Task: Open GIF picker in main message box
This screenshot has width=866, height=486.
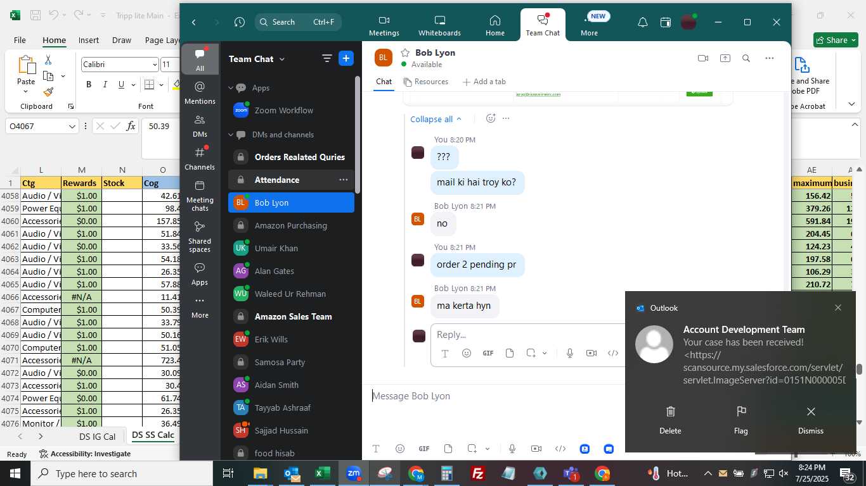Action: (x=424, y=449)
